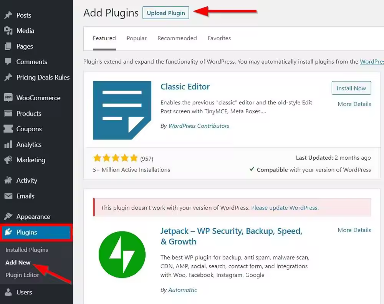Click the Activity icon in sidebar
The width and height of the screenshot is (384, 304).
tap(8, 180)
